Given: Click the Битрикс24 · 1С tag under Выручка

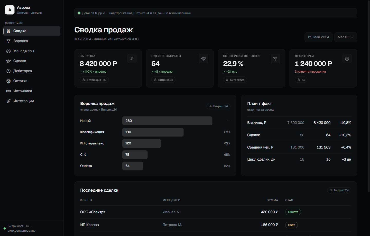Looking at the screenshot, I should [94, 80].
